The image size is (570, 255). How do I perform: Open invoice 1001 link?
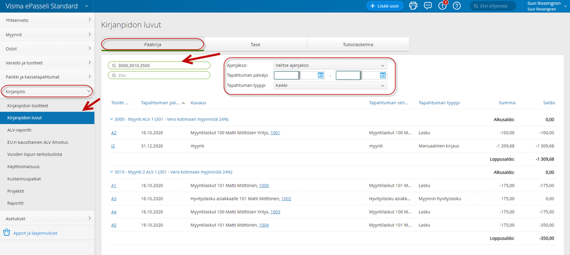click(275, 133)
